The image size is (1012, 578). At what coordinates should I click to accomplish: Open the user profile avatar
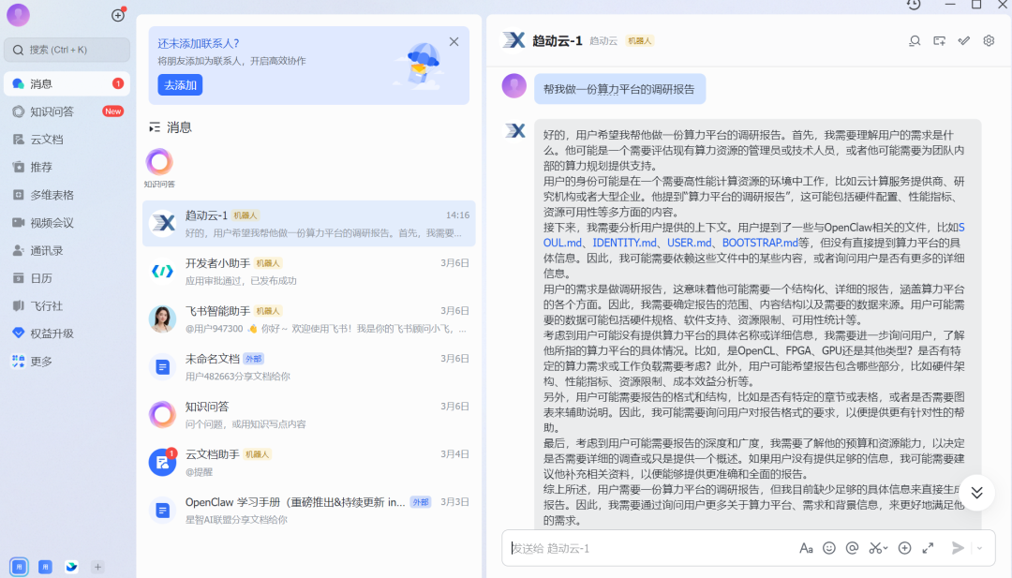18,14
